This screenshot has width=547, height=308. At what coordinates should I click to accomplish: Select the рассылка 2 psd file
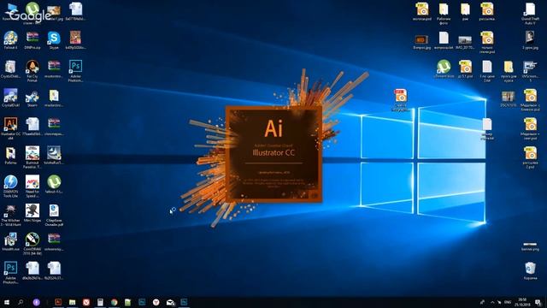(530, 157)
